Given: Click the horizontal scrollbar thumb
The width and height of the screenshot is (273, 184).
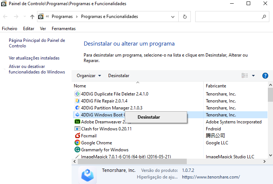Looking at the screenshot, I should [132, 161].
